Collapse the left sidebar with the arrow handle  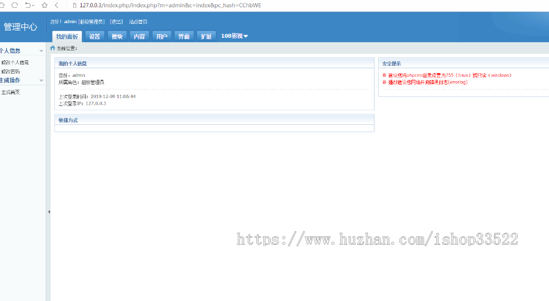pos(49,211)
